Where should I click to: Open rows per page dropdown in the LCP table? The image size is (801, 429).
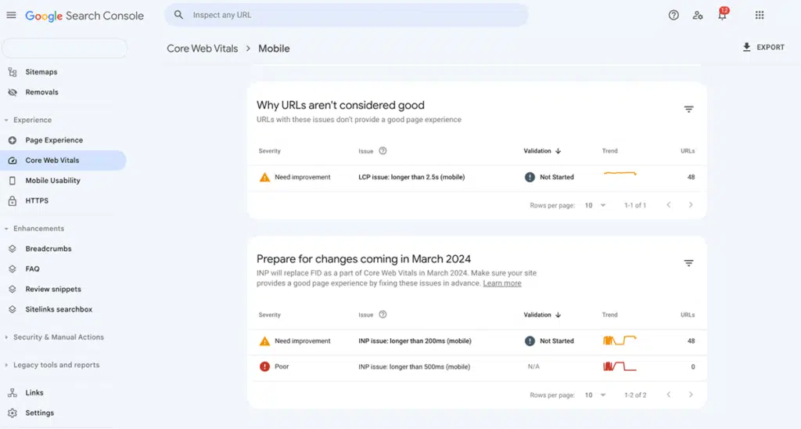[x=595, y=205]
